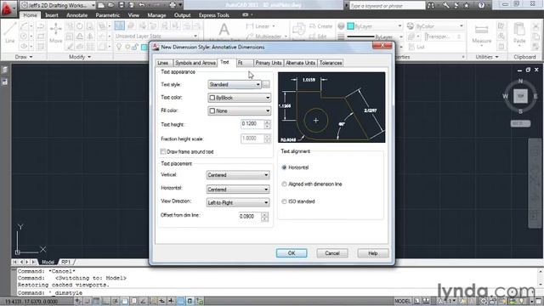Open the Text style Standard dropdown
The image size is (544, 306).
pos(235,84)
